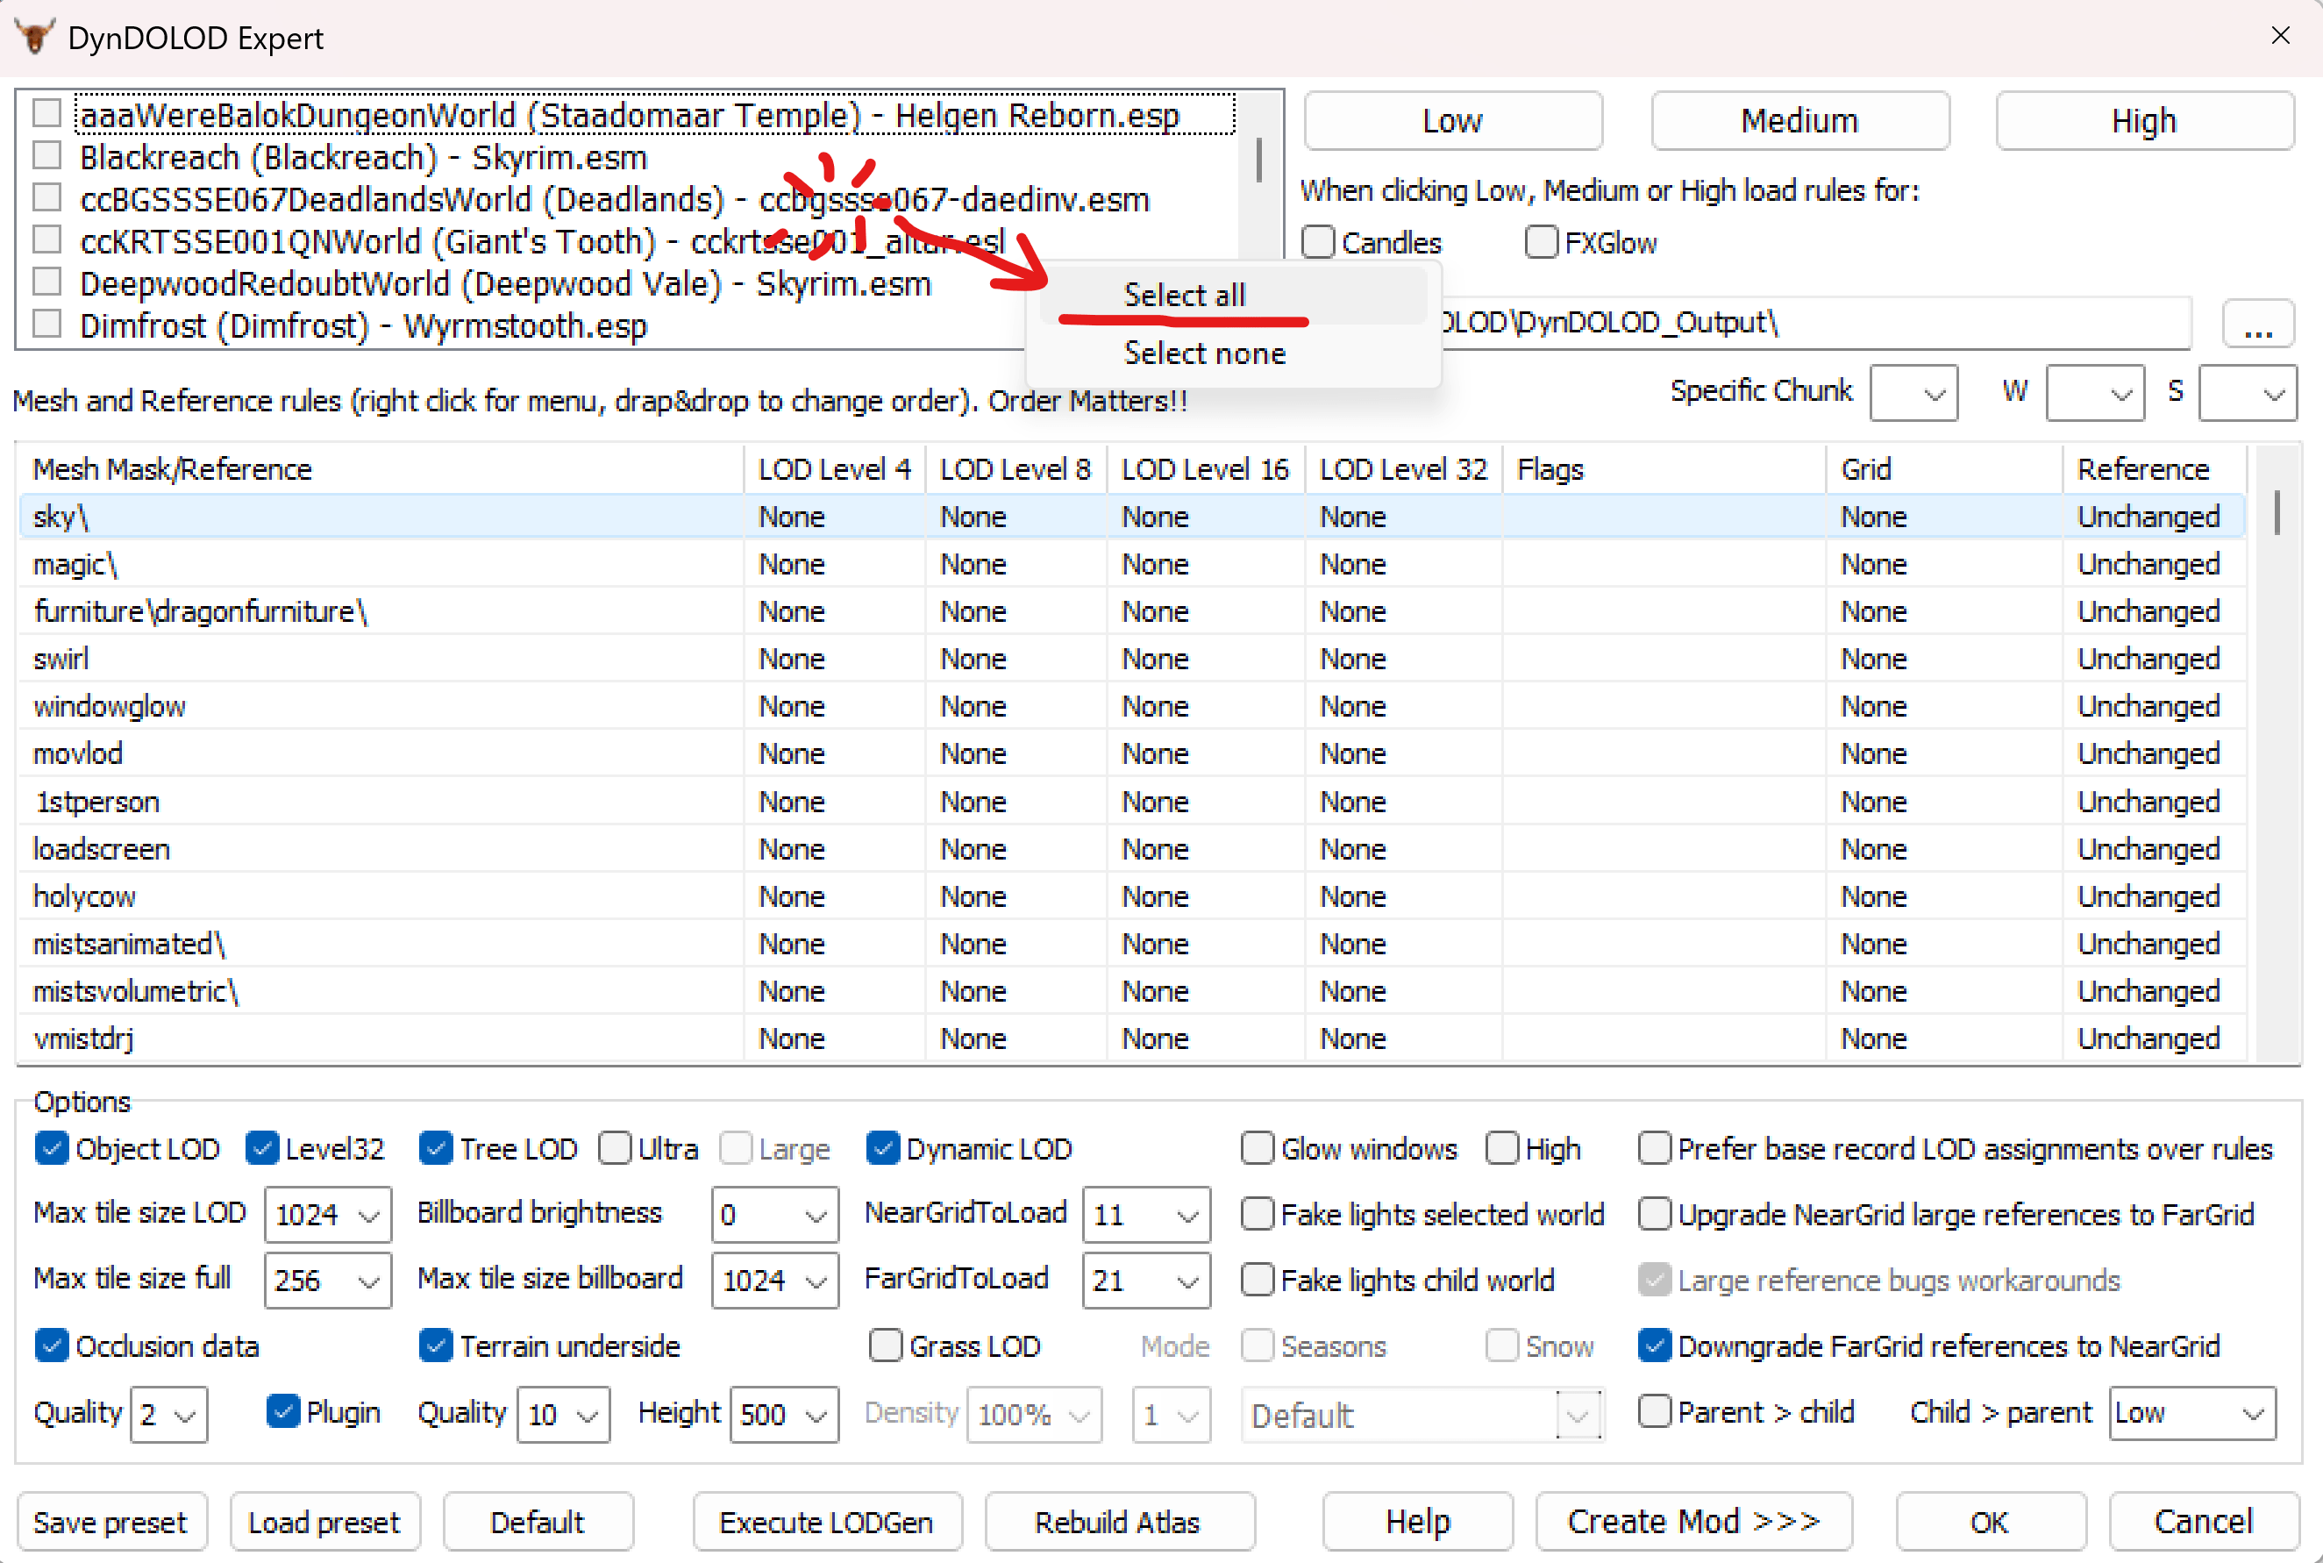Image resolution: width=2323 pixels, height=1563 pixels.
Task: Open the Specific Chunk dropdown
Action: coord(1913,393)
